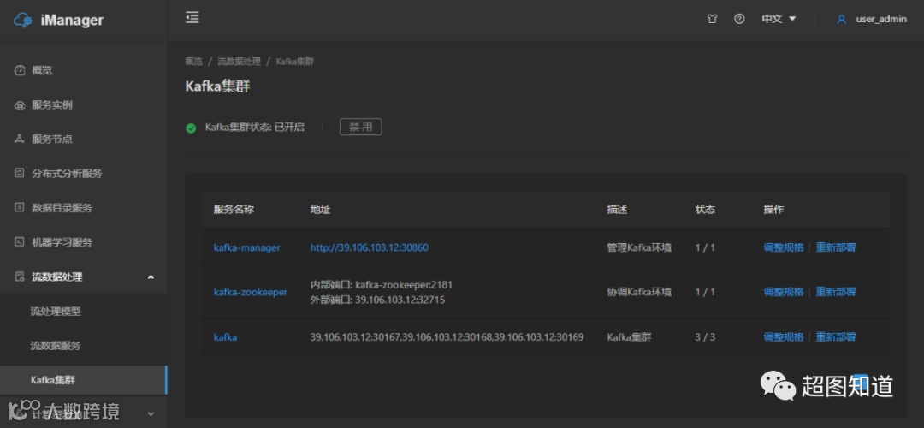Go to 概览 in the breadcrumb
This screenshot has height=428, width=924.
(193, 62)
